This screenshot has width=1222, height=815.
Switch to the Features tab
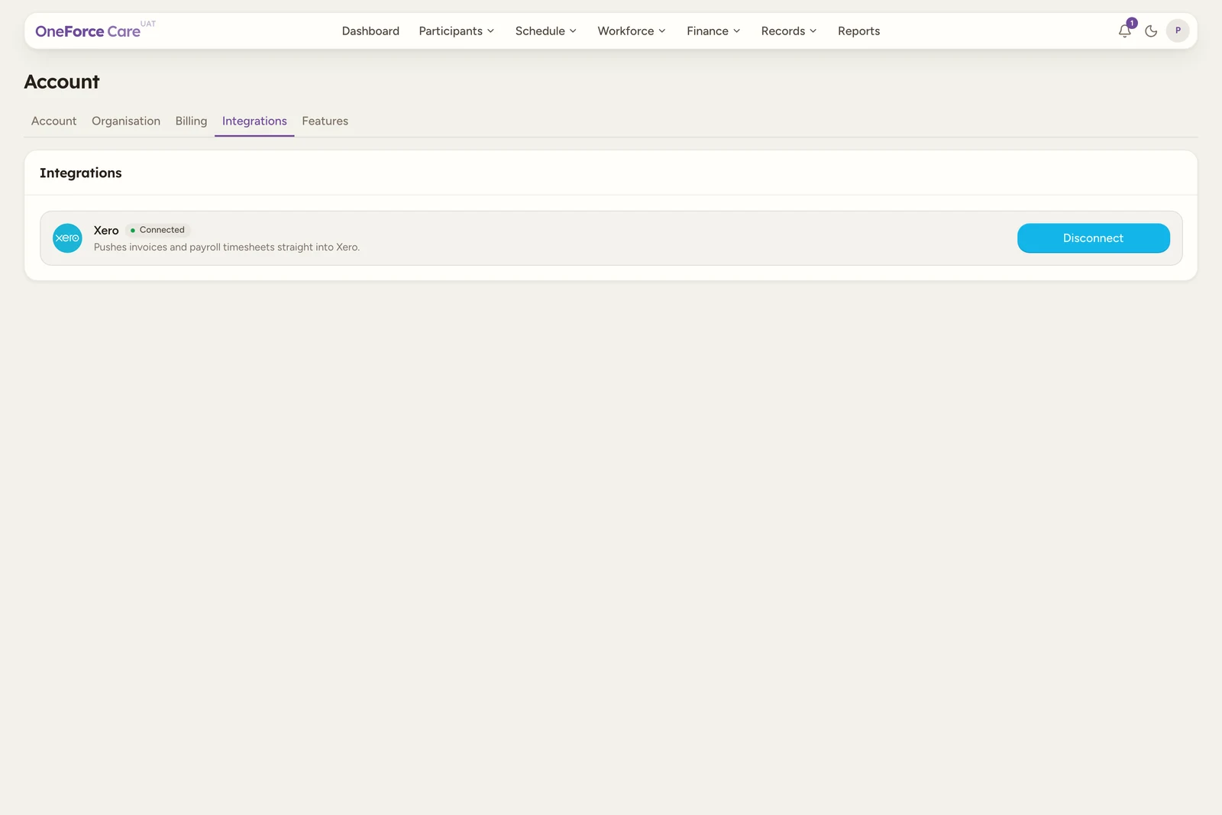[x=325, y=121]
